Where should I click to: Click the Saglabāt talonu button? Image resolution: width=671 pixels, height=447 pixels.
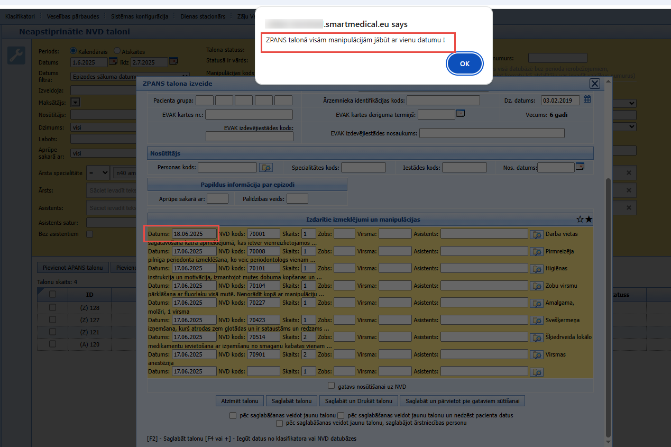[292, 401]
